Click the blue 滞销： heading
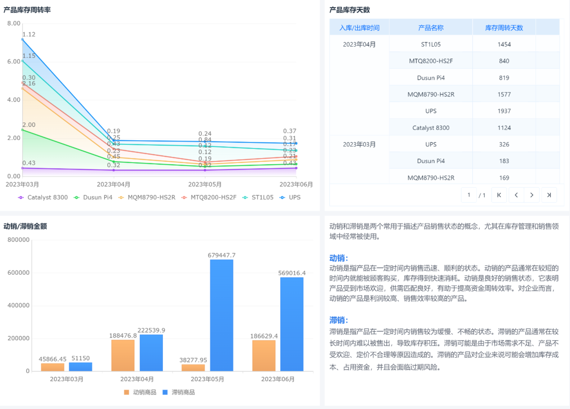Viewport: 570px width, 409px height. click(x=339, y=320)
